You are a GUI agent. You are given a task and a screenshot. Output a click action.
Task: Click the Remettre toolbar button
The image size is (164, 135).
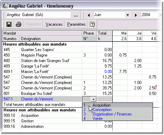34,24
